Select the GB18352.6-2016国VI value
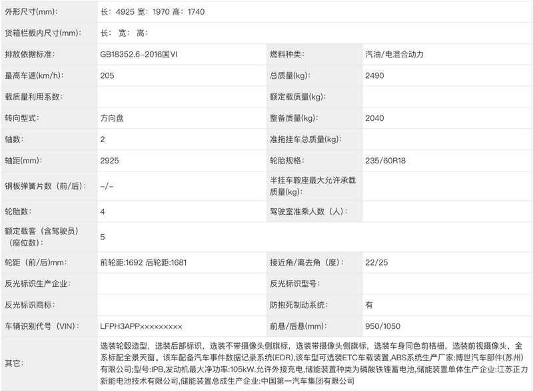The image size is (533, 391). 139,55
